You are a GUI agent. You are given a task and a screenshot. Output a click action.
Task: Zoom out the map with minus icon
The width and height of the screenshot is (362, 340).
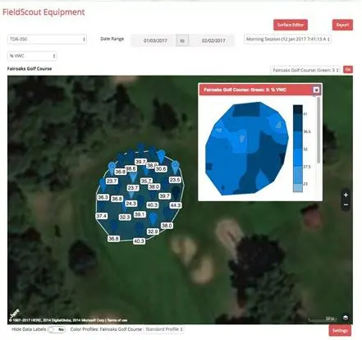(346, 204)
